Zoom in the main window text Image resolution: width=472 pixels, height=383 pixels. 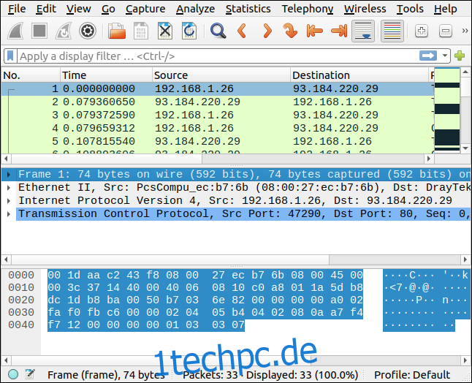[422, 31]
